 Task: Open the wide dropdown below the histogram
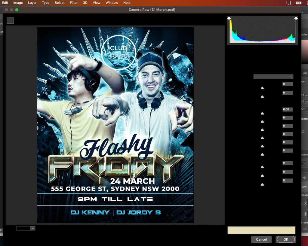pyautogui.click(x=273, y=77)
